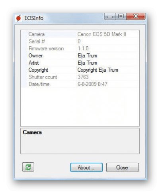Select the Date/time row

tap(80, 84)
